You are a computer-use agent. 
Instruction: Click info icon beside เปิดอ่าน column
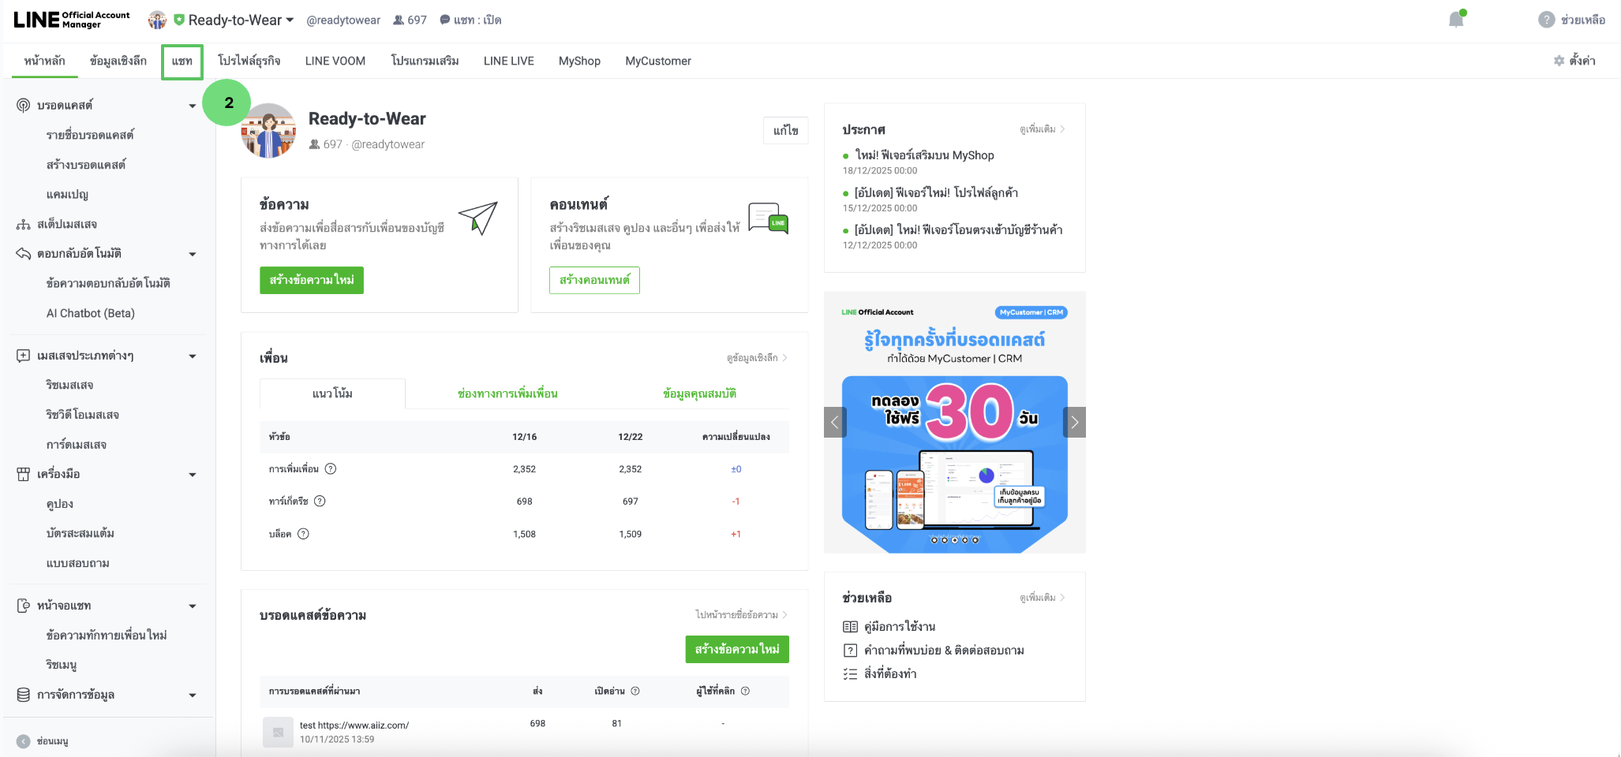[x=635, y=692]
